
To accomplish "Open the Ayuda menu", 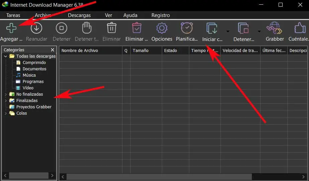I will [x=130, y=15].
